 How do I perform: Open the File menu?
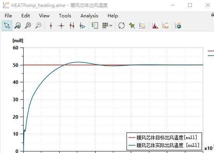coord(8,16)
